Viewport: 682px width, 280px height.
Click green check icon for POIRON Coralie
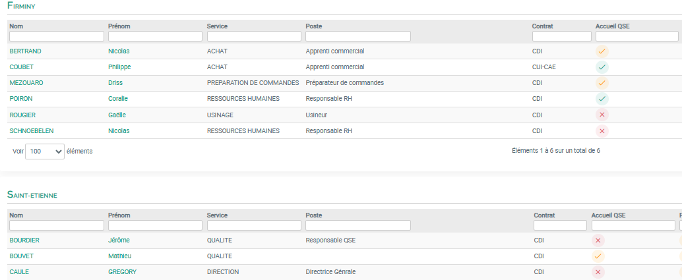(602, 99)
